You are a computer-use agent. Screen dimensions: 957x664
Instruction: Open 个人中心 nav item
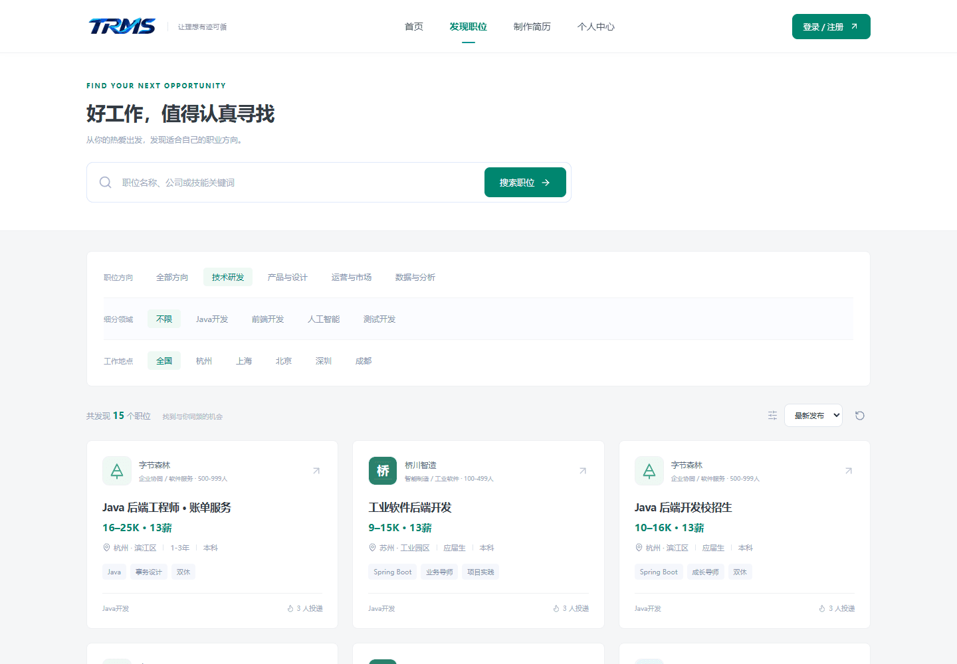596,27
